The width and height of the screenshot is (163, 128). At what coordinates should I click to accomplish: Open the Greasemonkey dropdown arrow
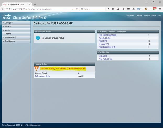150,9
